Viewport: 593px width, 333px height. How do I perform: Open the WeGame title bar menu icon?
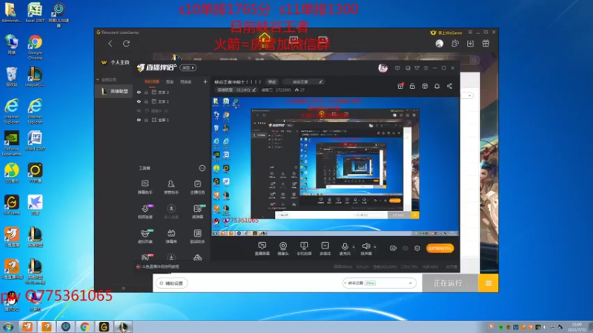tap(470, 33)
